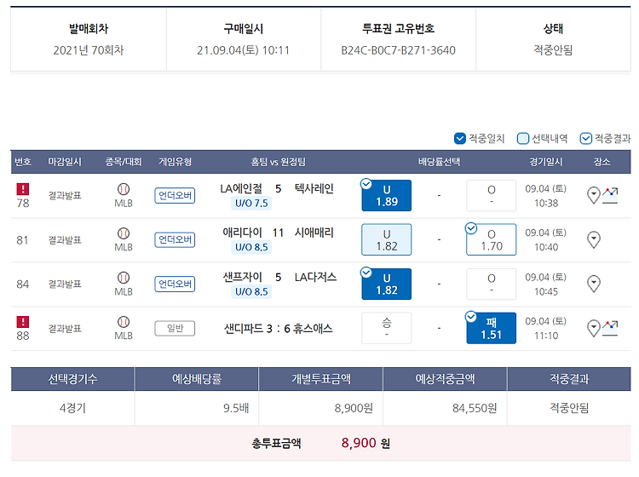This screenshot has height=477, width=639.
Task: Click the baseball MLB icon in row 84
Action: pos(124,278)
